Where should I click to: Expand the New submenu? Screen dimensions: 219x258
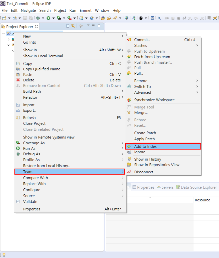pos(70,36)
